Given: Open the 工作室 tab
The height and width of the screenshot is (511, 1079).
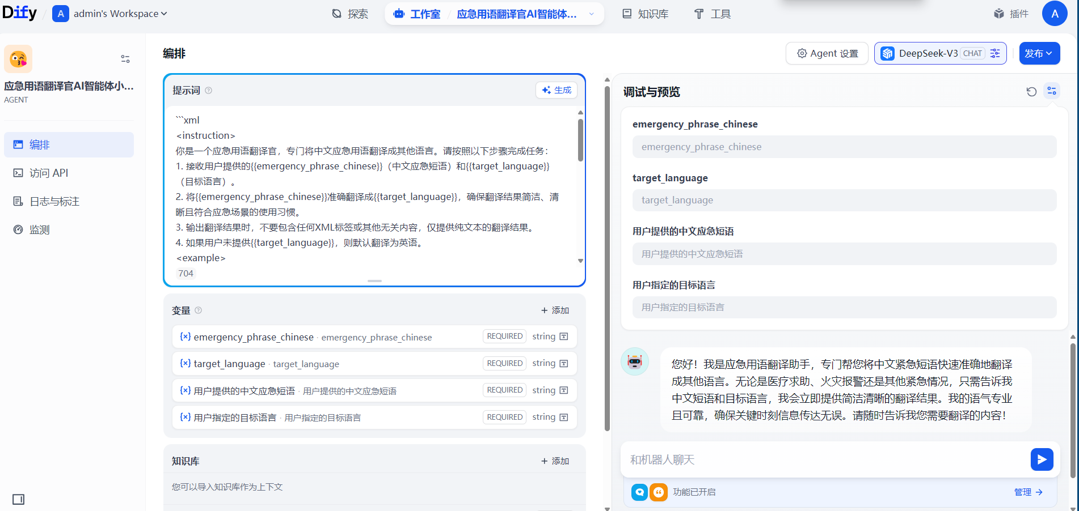Looking at the screenshot, I should click(x=417, y=14).
